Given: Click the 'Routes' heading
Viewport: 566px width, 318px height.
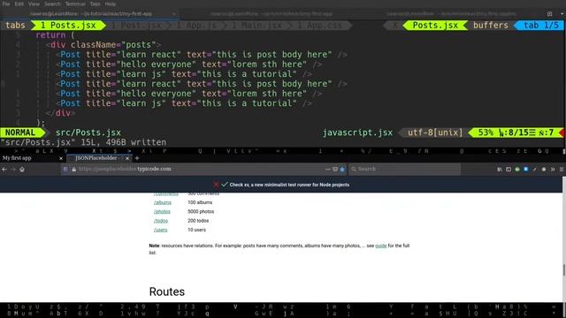Looking at the screenshot, I should pos(167,291).
